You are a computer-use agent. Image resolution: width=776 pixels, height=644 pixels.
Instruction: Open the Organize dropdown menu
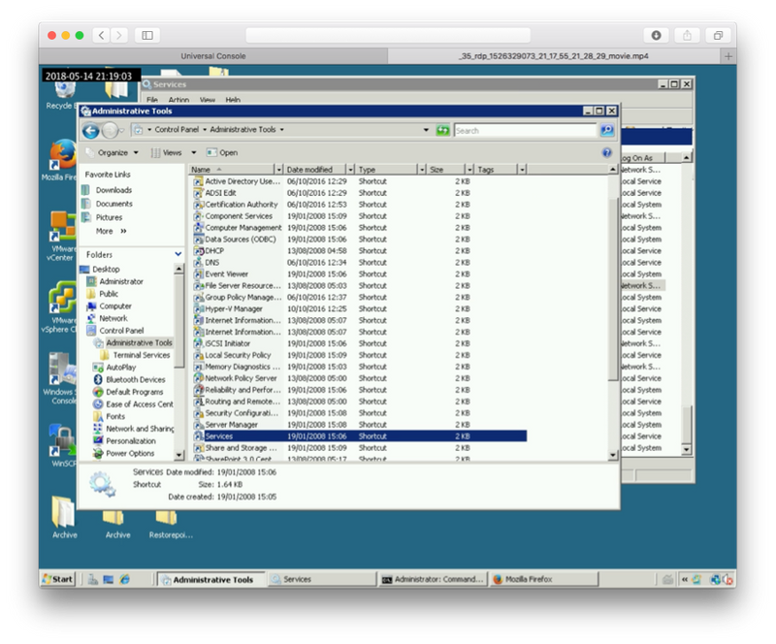(x=117, y=152)
